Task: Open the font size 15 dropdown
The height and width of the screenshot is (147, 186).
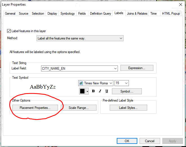Action: (x=122, y=83)
